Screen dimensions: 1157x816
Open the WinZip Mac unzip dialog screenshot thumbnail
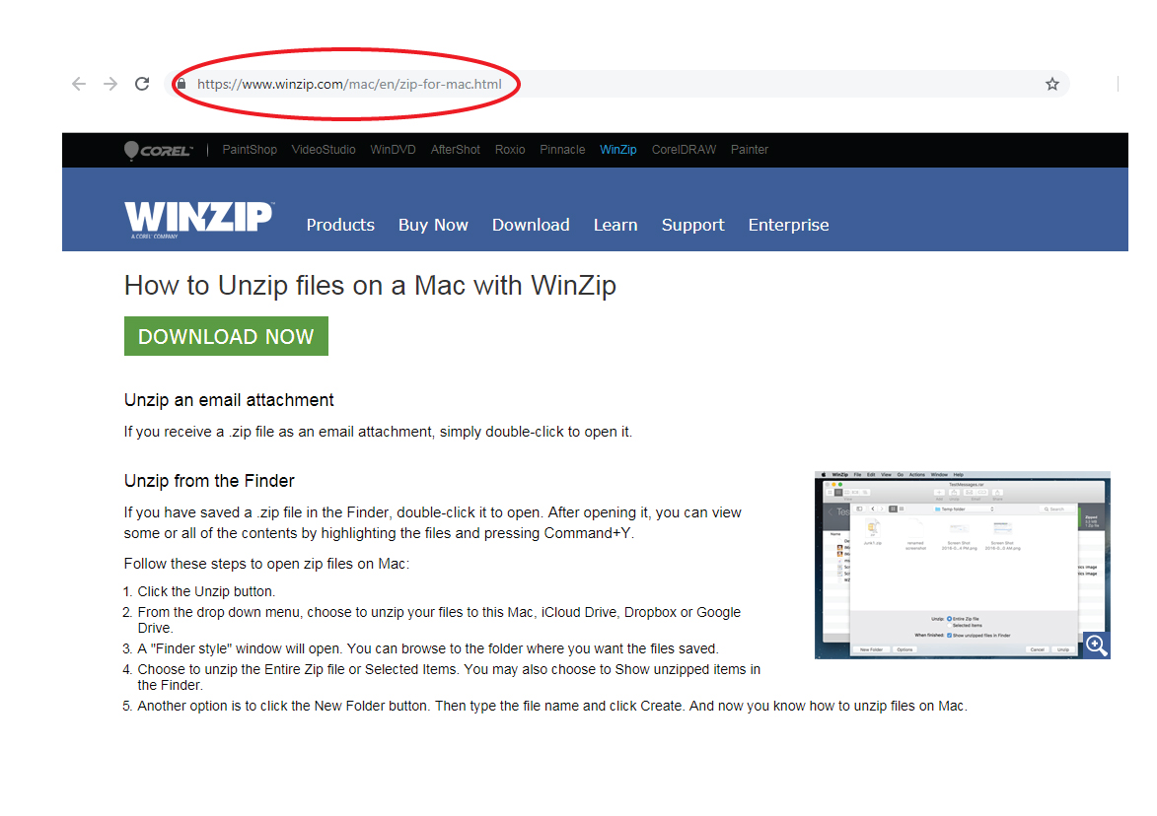(963, 565)
